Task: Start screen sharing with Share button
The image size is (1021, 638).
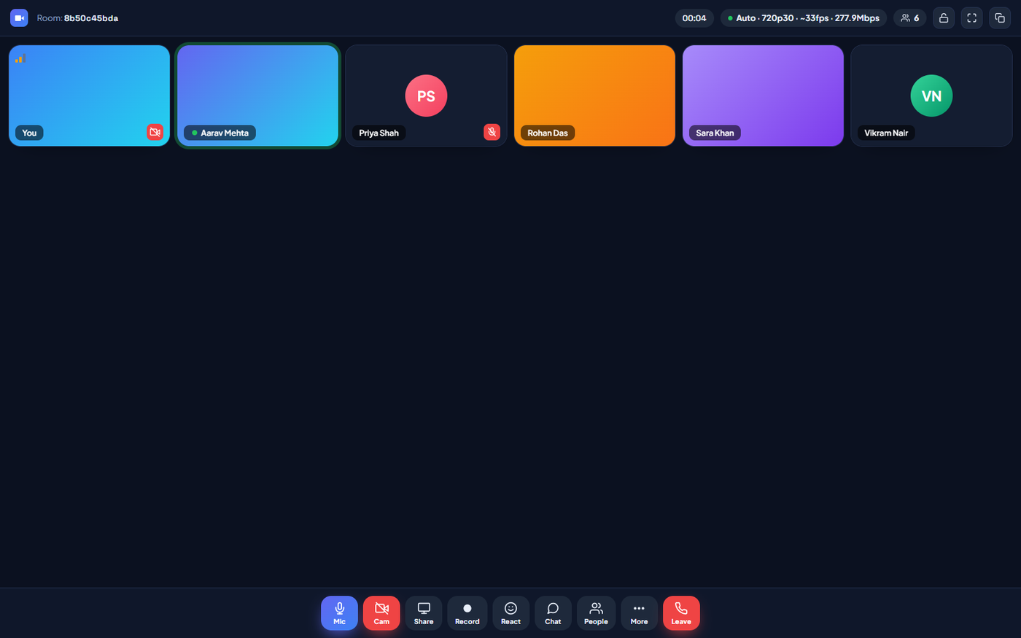Action: (424, 613)
